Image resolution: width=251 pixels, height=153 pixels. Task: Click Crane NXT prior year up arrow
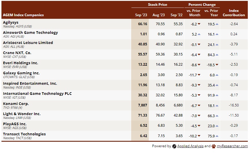217,55
